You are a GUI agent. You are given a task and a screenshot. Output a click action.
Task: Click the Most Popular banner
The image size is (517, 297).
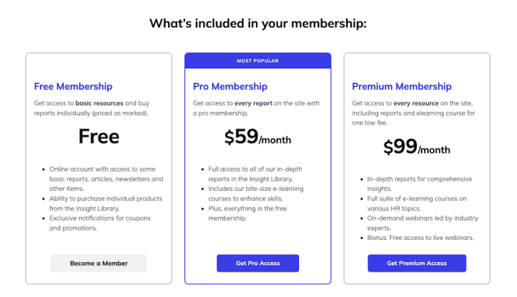[x=257, y=60]
